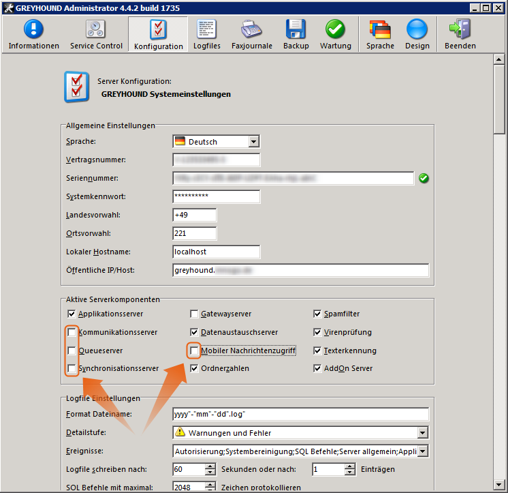
Task: Click the scrollbar up arrow
Action: 498,59
